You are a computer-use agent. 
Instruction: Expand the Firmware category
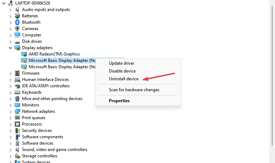pos(10,74)
